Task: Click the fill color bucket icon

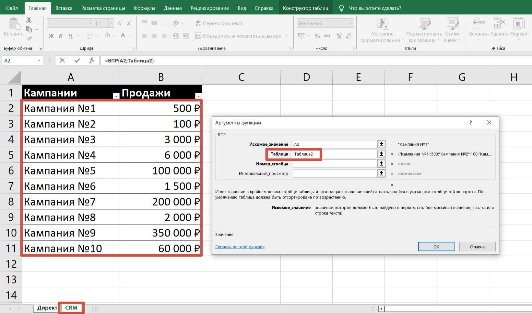Action: point(107,35)
